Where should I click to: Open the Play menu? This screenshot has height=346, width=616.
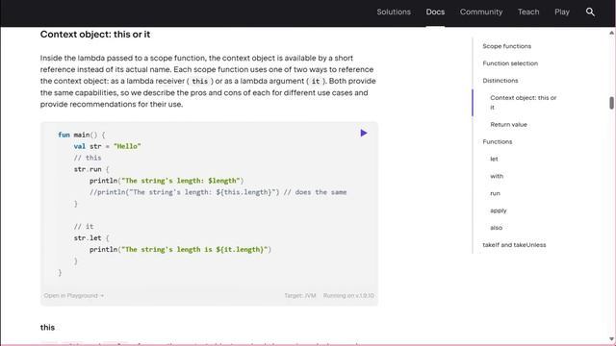[562, 12]
